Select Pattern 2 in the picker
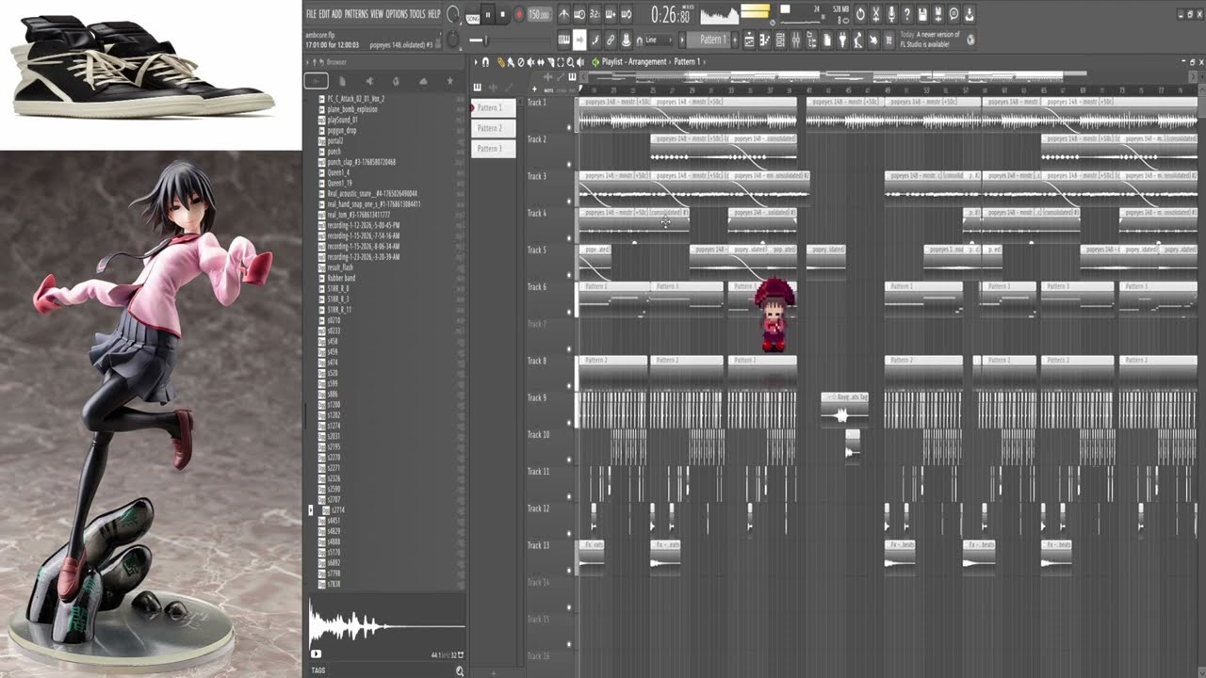This screenshot has width=1206, height=678. pos(493,128)
